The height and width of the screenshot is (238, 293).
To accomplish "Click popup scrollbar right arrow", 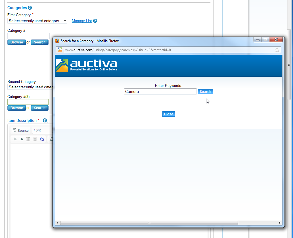I will [280, 223].
